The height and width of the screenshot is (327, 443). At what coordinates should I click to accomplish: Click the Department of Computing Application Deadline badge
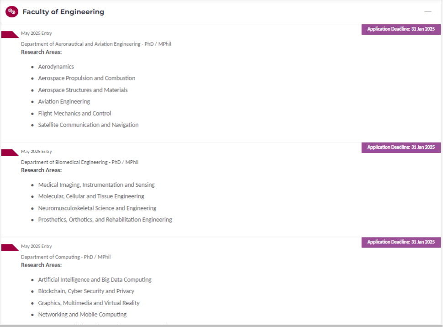(x=401, y=242)
